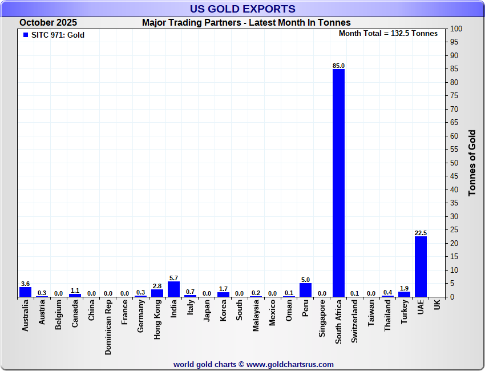Click the Switzerland axis label
The height and width of the screenshot is (371, 485).
coord(354,321)
